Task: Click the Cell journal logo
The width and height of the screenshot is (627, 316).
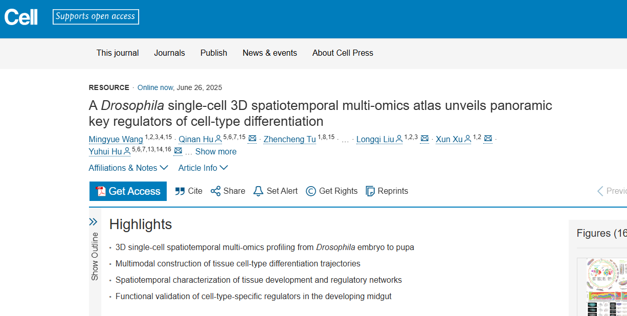Action: click(21, 17)
